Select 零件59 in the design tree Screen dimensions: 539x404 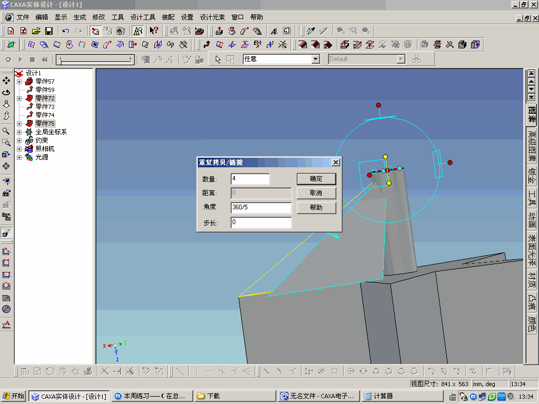(45, 89)
